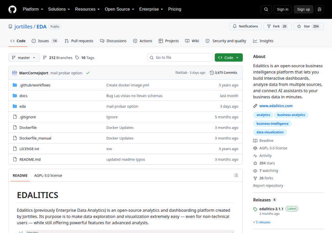Expand the Platform menu
This screenshot has width=332, height=233.
click(33, 9)
